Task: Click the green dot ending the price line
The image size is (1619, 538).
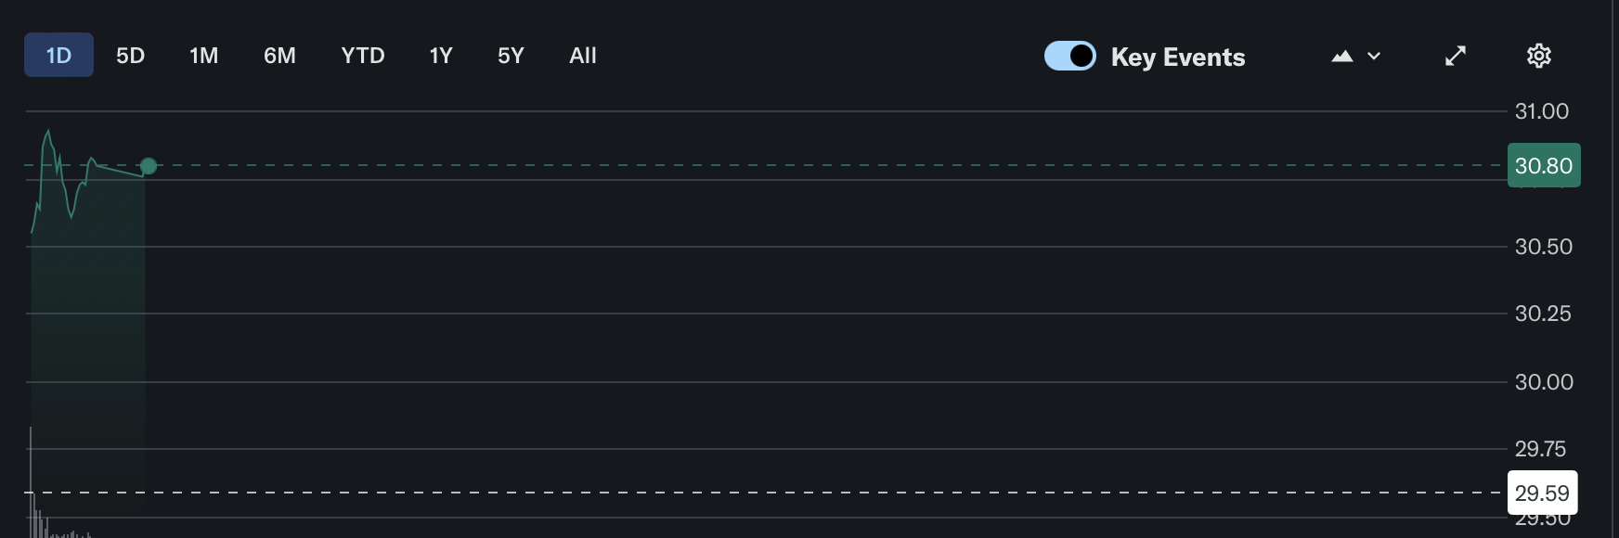Action: coord(149,166)
